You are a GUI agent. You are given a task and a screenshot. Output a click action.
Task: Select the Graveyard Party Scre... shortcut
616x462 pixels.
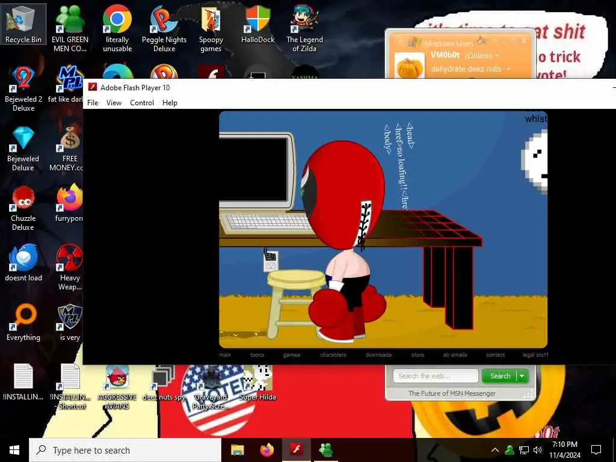210,387
